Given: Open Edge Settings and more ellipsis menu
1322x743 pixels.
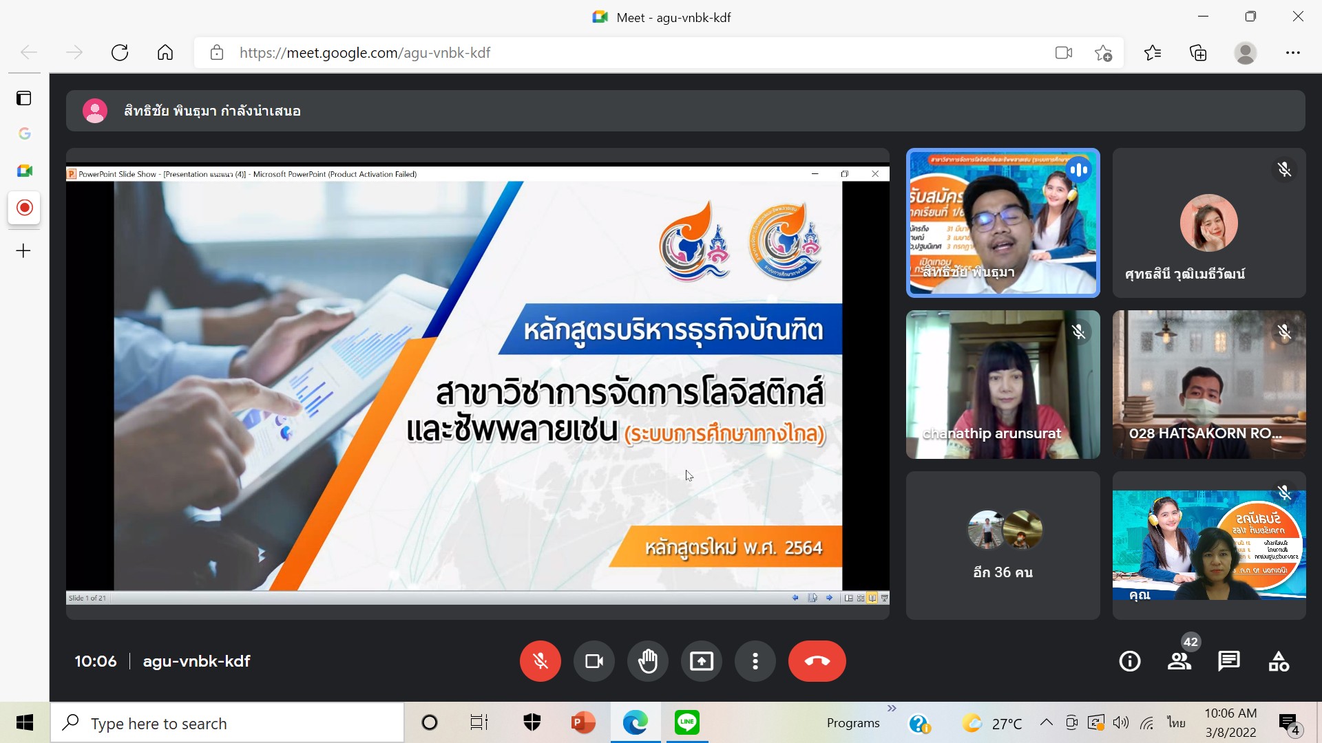Looking at the screenshot, I should pos(1292,53).
